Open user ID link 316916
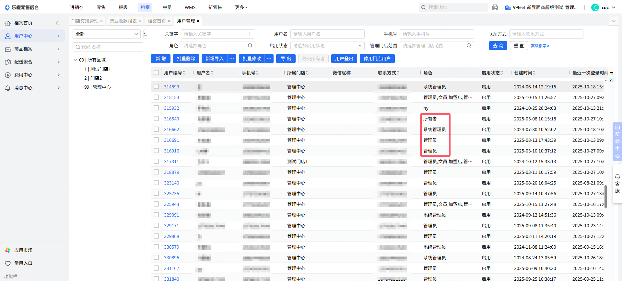Image resolution: width=622 pixels, height=281 pixels. coord(171,151)
